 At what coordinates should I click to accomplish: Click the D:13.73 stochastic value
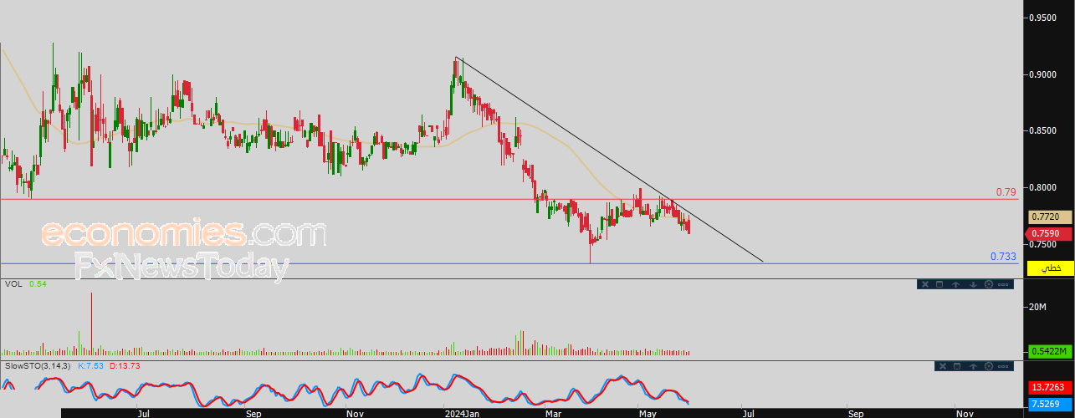(x=124, y=366)
